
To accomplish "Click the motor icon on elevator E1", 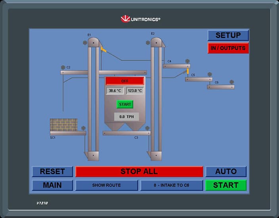I will [85, 43].
